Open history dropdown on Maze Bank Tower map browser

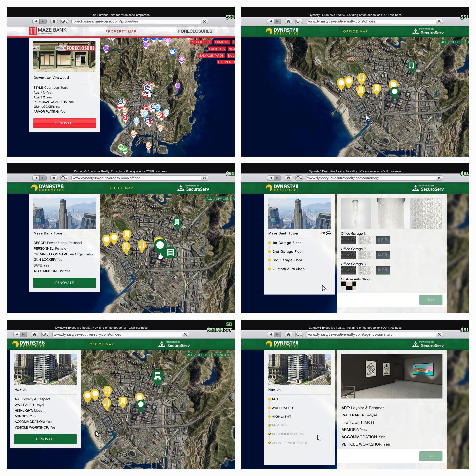pos(64,178)
